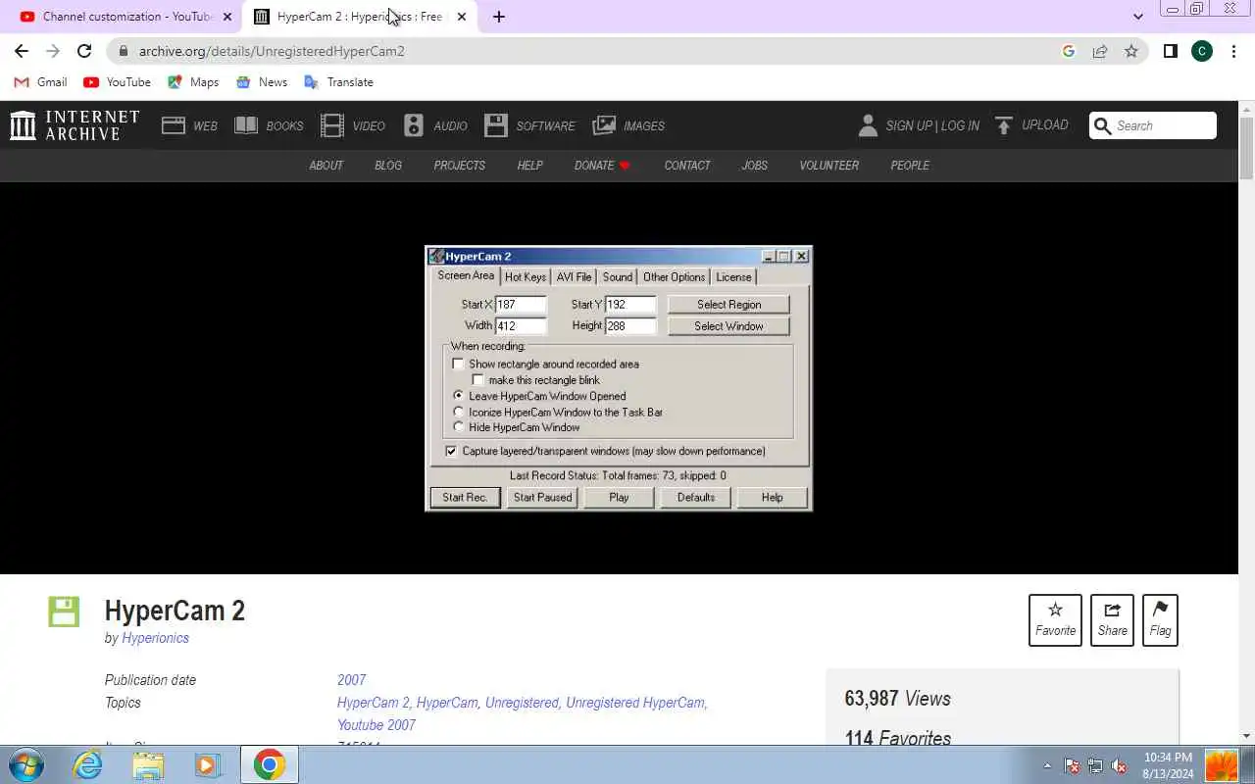Open the DONATE menu link

(x=602, y=166)
